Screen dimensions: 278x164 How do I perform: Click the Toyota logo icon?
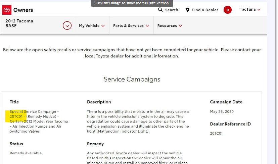[7, 10]
